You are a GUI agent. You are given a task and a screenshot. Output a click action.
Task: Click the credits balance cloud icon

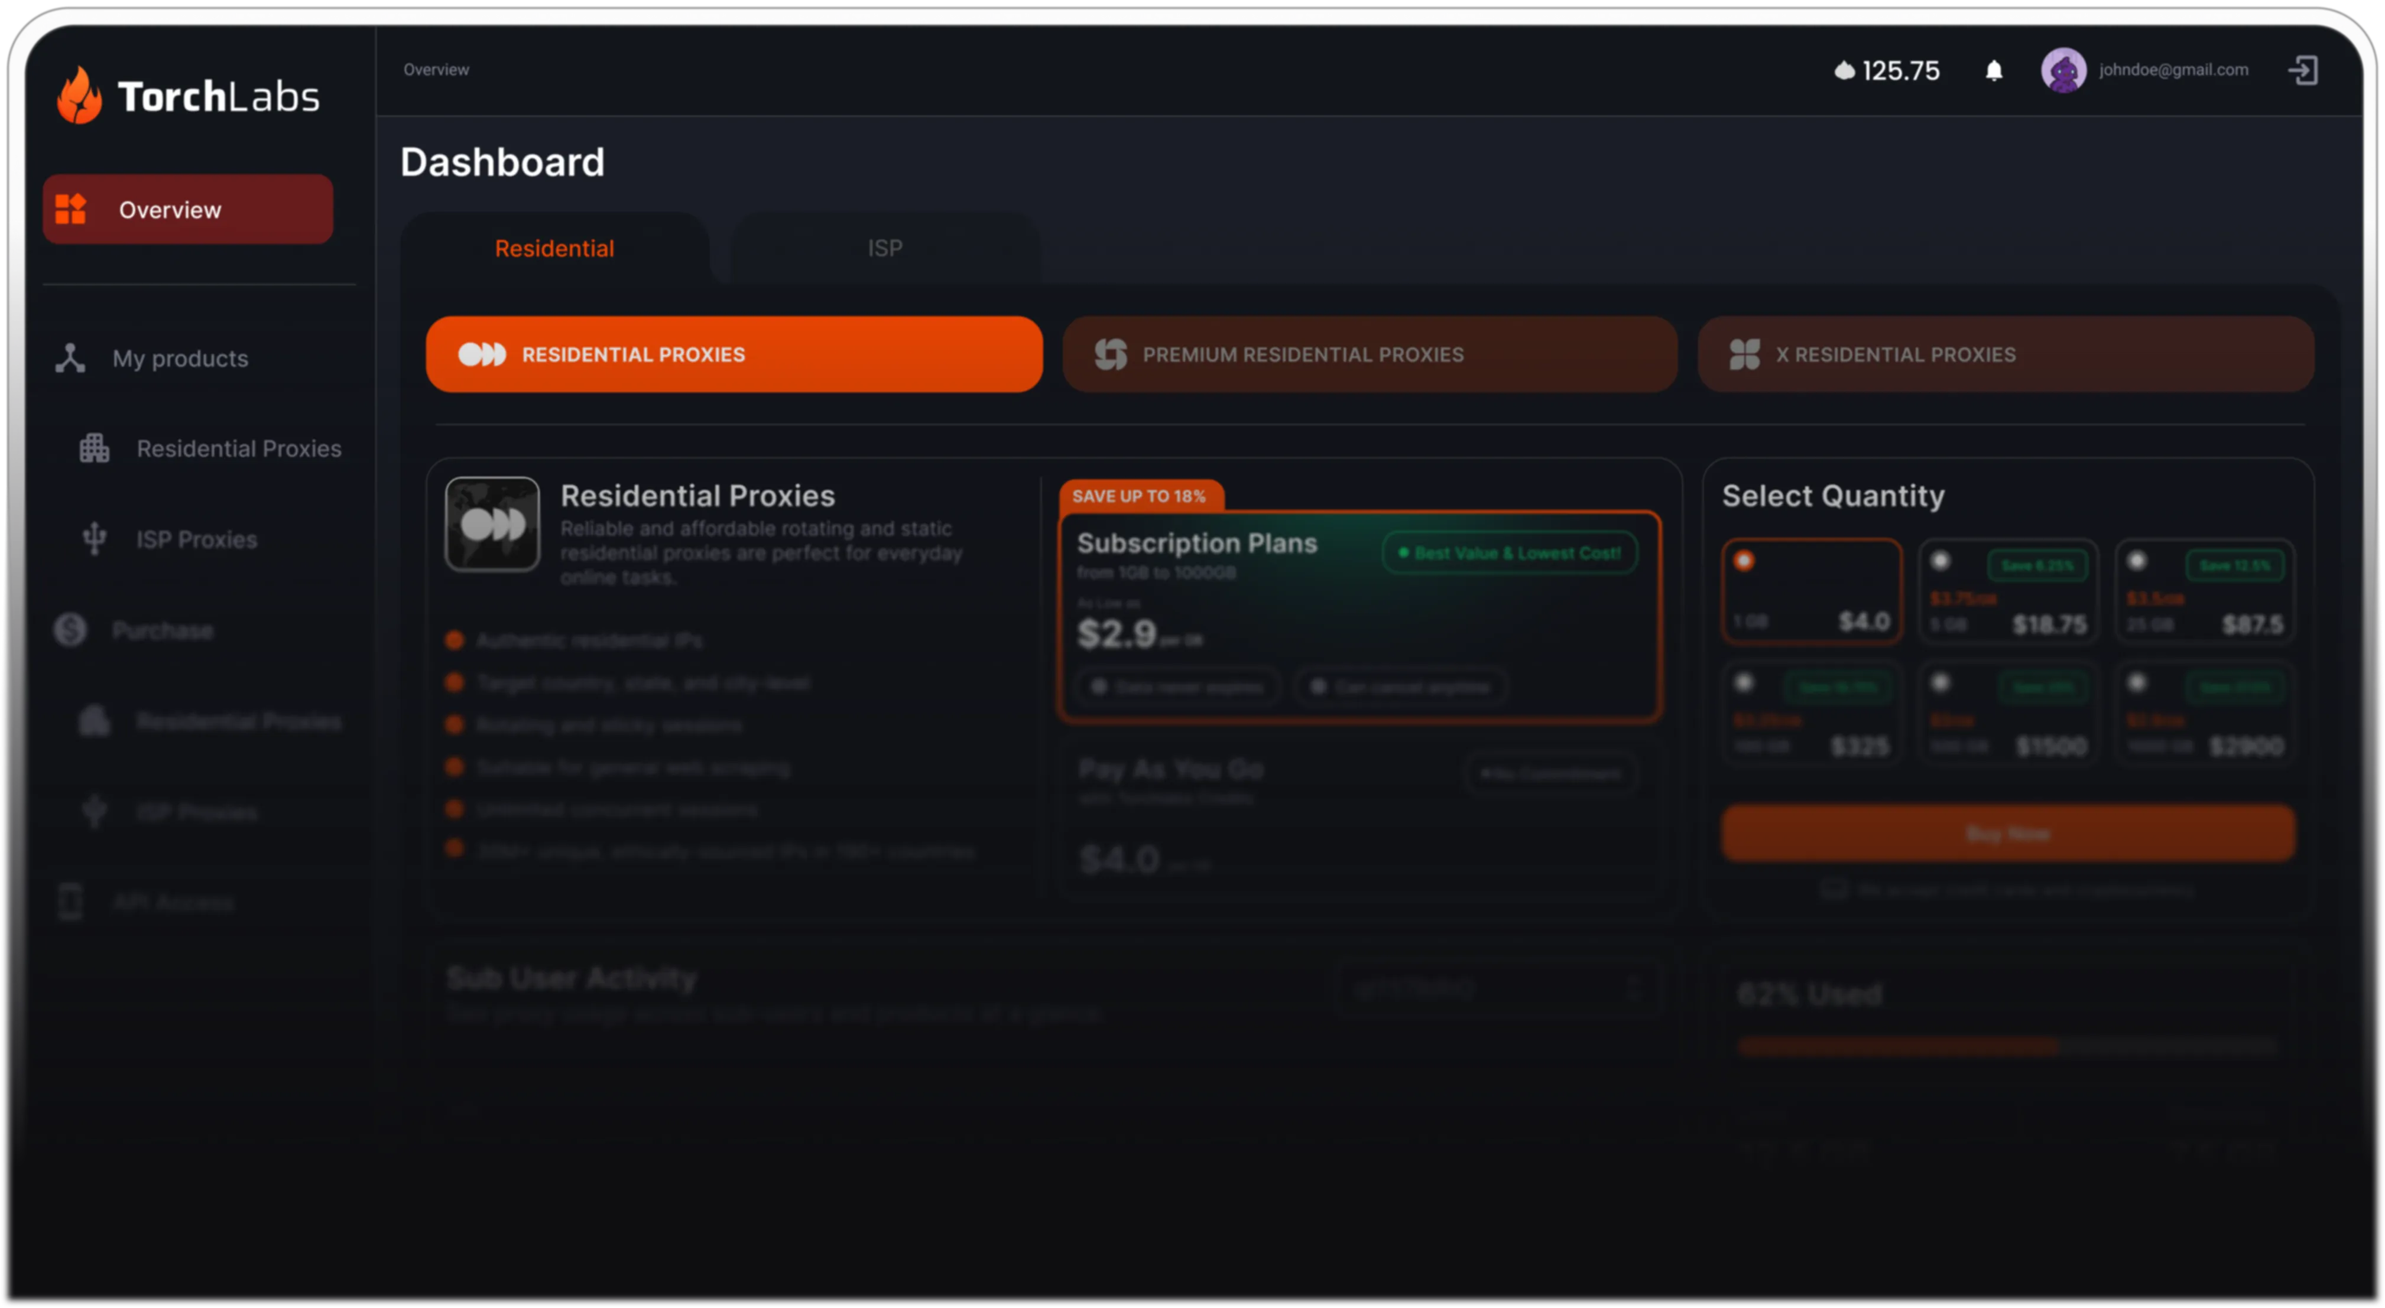click(1844, 70)
